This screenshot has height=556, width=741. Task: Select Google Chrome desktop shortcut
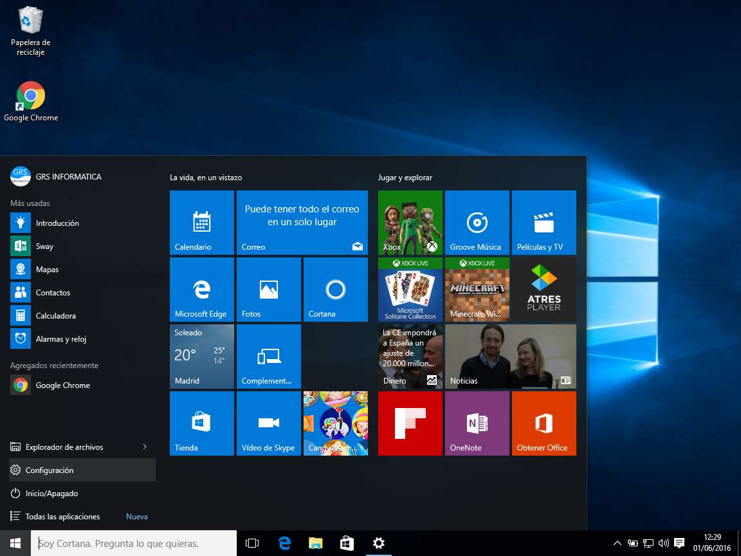(x=31, y=102)
